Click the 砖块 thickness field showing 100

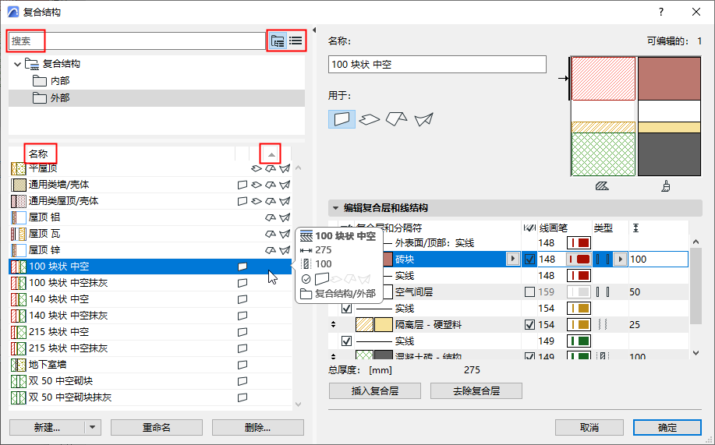click(x=658, y=259)
